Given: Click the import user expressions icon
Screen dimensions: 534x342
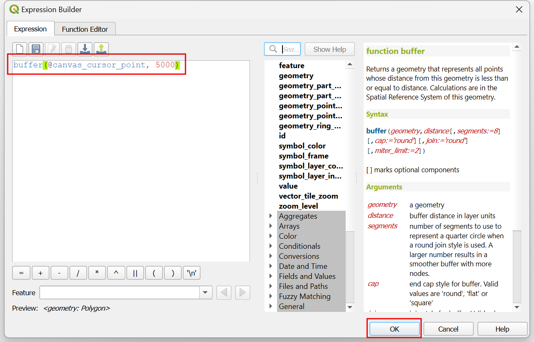Looking at the screenshot, I should [85, 49].
